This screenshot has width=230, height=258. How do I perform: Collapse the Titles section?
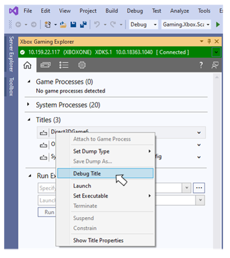tap(29, 120)
